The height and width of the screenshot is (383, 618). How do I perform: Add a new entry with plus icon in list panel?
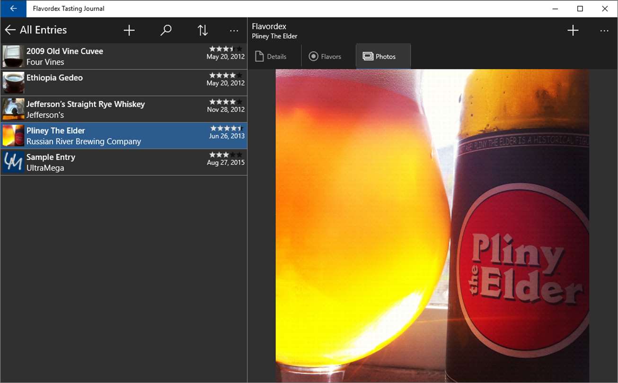click(x=129, y=30)
